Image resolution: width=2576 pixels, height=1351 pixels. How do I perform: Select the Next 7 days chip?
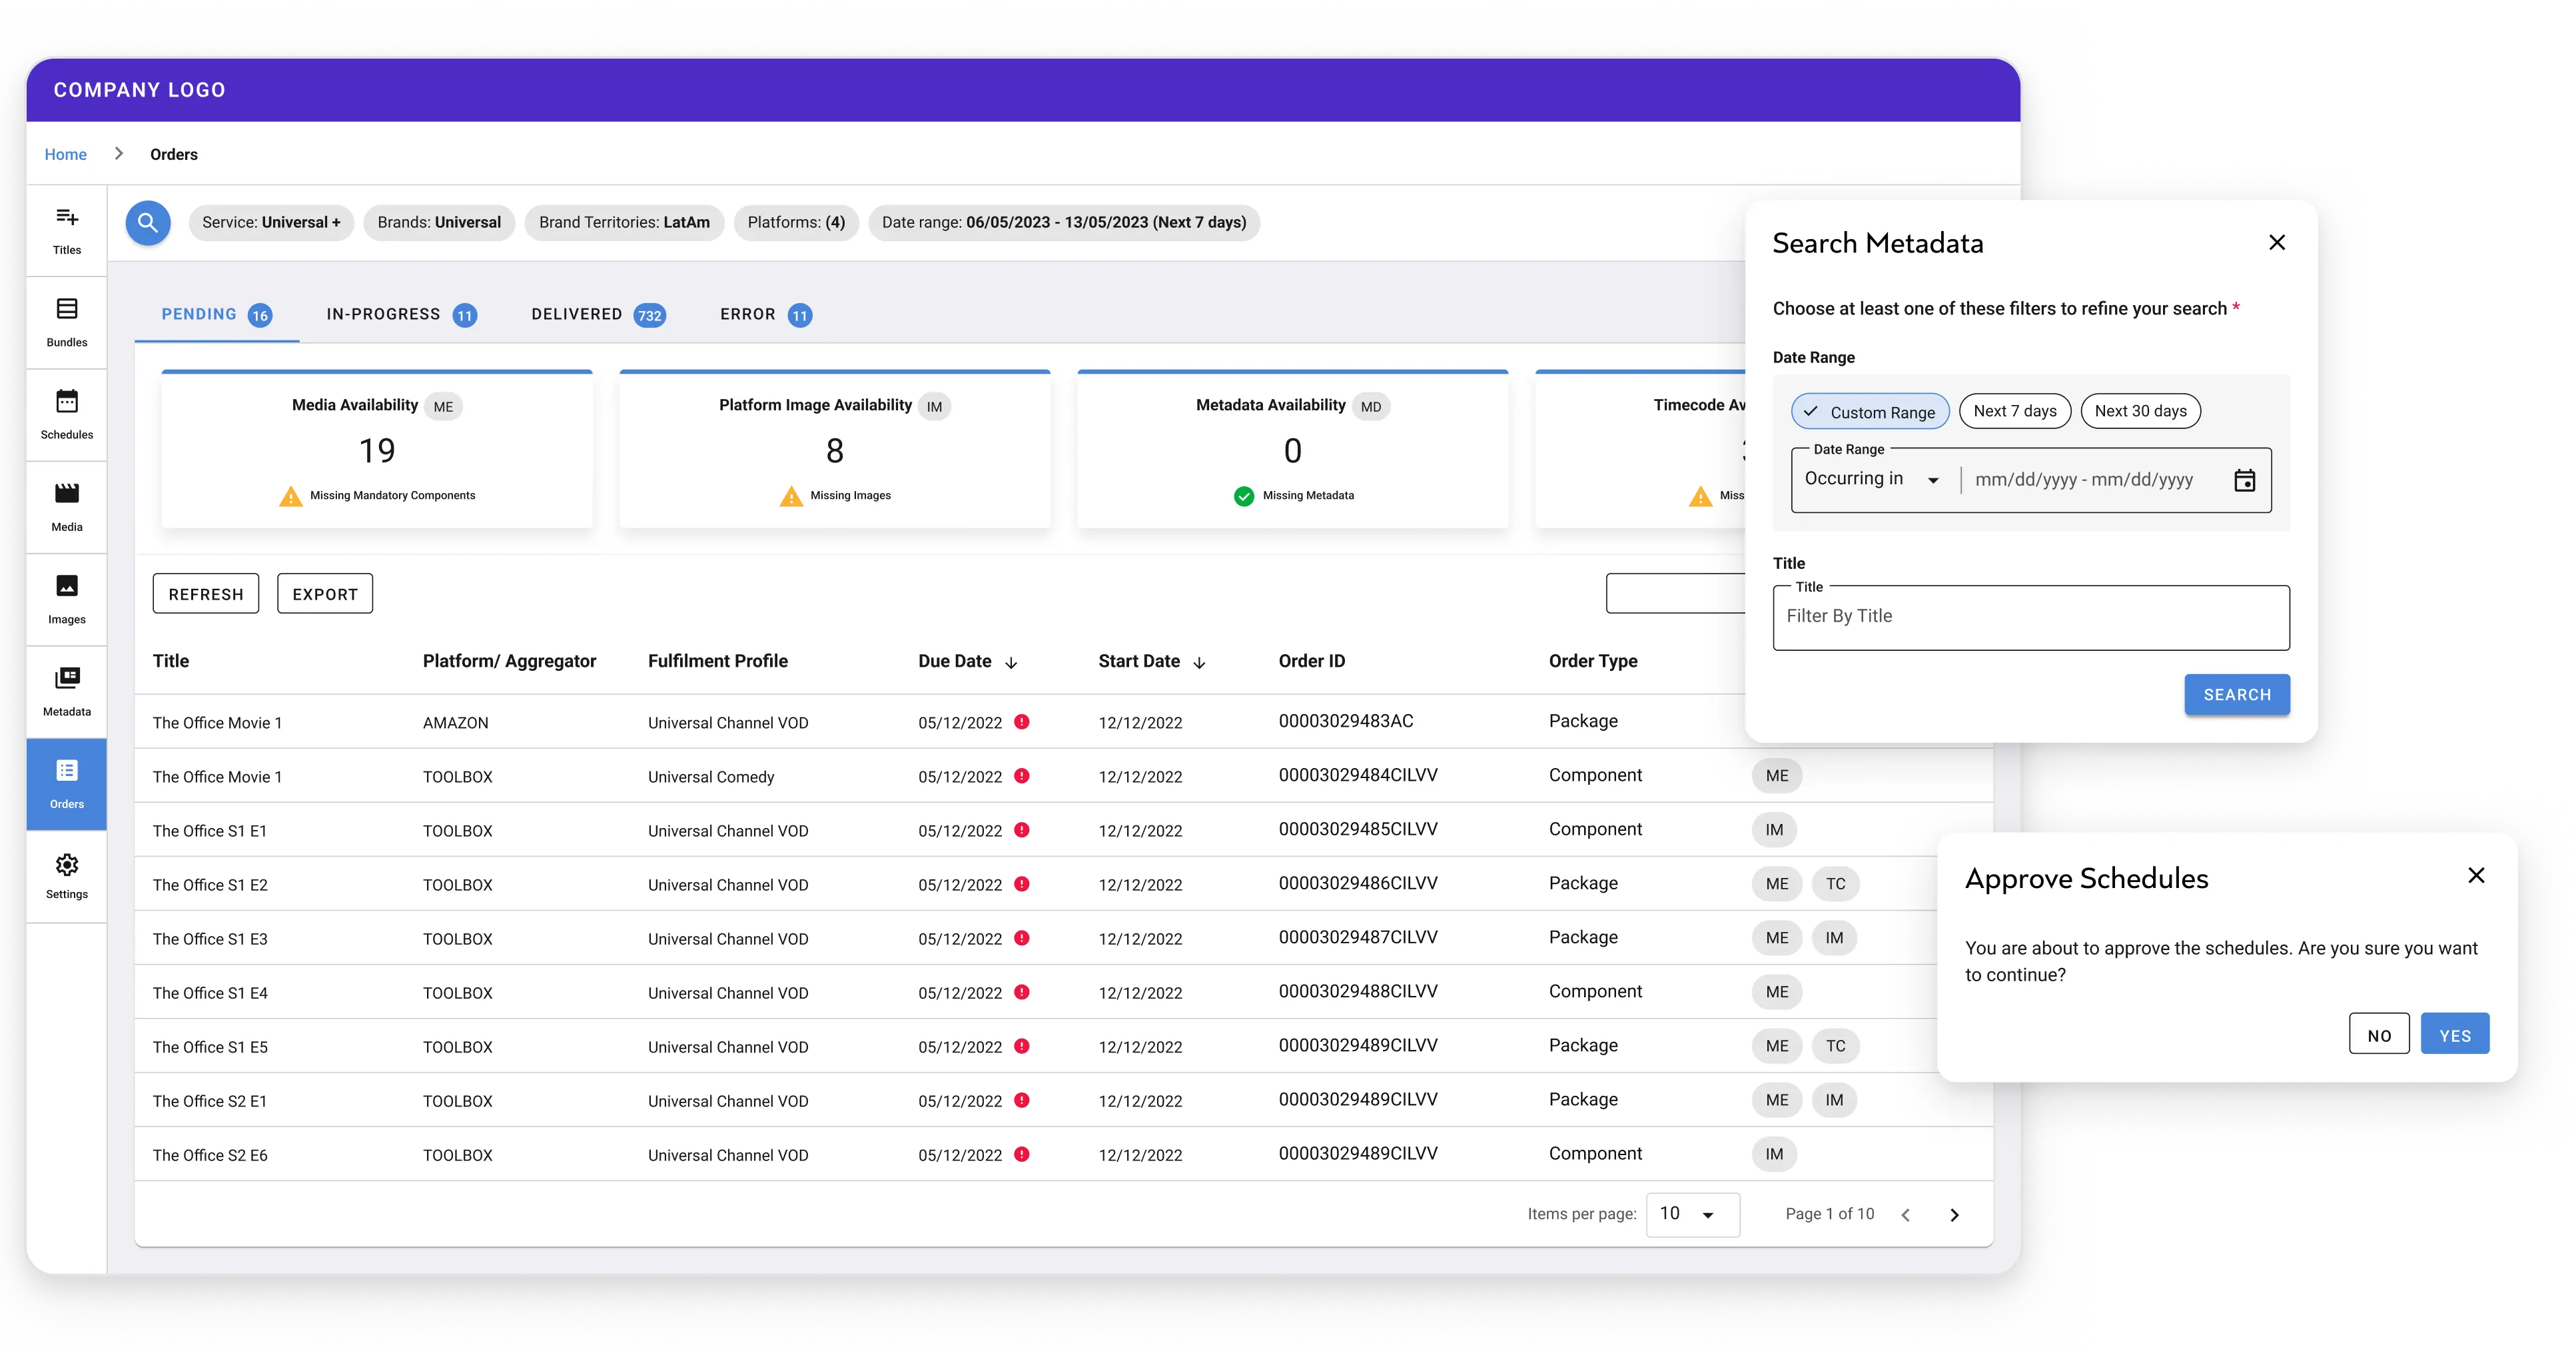click(x=2015, y=410)
